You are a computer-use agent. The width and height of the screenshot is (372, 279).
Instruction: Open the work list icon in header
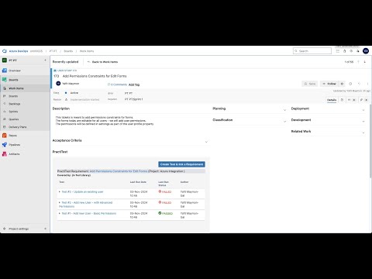(338, 51)
